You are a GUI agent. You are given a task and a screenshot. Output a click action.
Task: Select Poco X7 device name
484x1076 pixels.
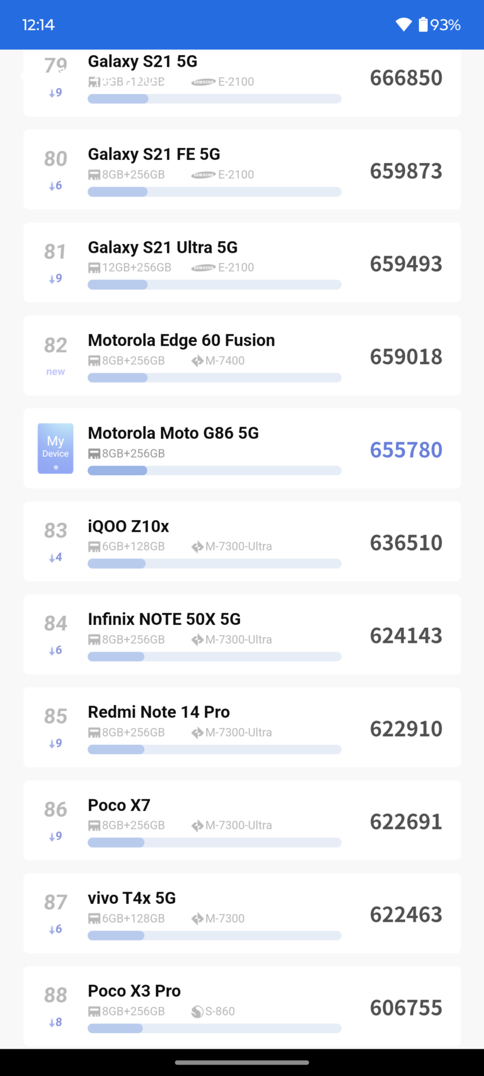click(119, 805)
